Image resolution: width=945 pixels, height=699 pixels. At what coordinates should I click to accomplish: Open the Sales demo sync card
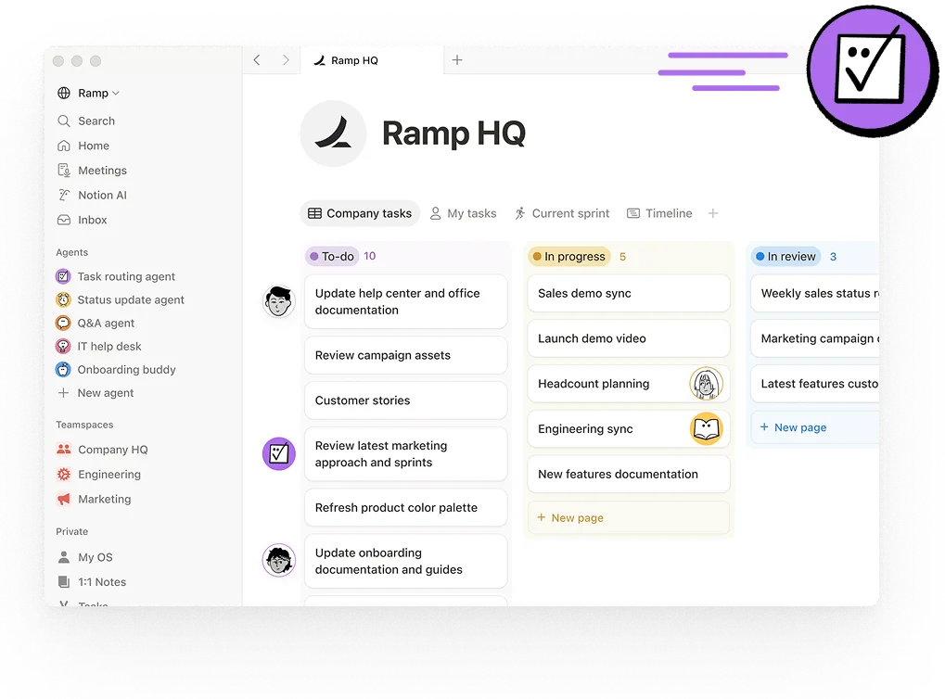[x=629, y=293]
